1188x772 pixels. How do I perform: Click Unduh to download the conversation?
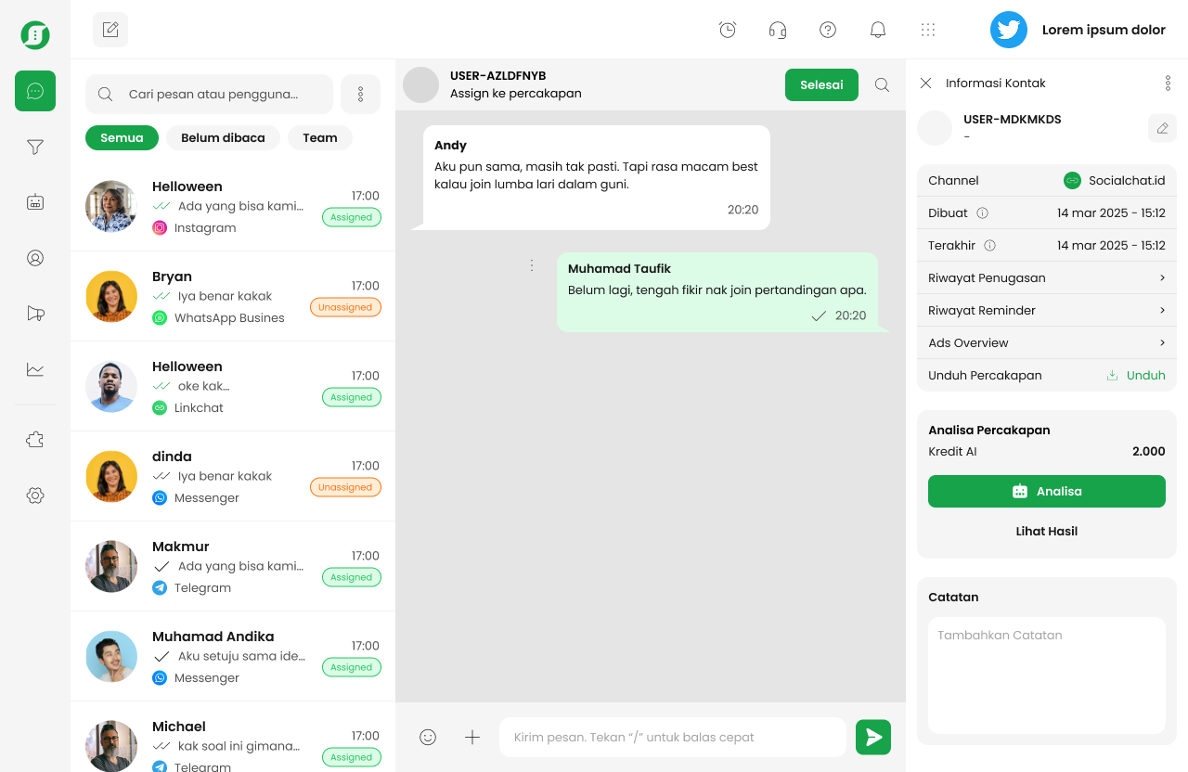1144,375
